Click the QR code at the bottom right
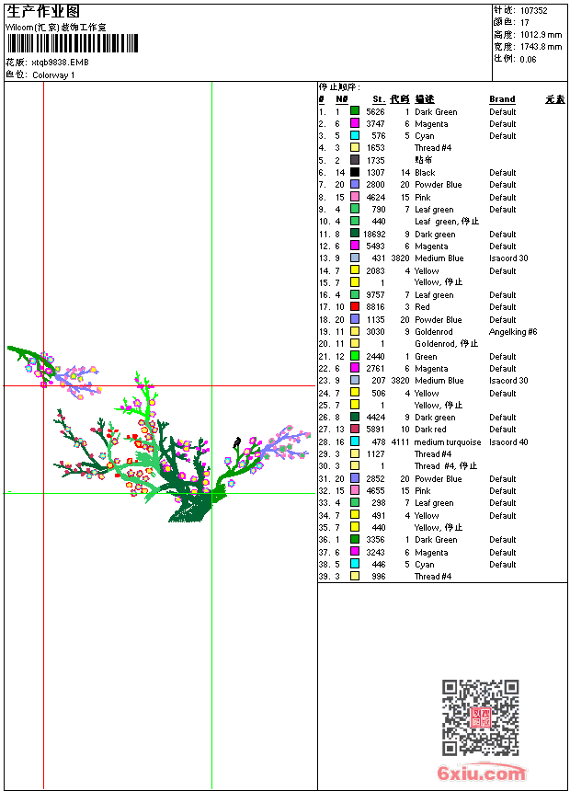The width and height of the screenshot is (570, 791). click(480, 717)
